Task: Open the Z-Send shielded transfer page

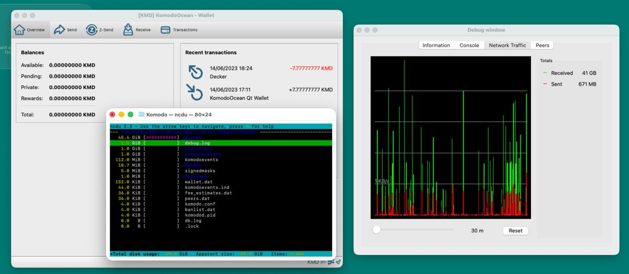Action: click(x=100, y=30)
